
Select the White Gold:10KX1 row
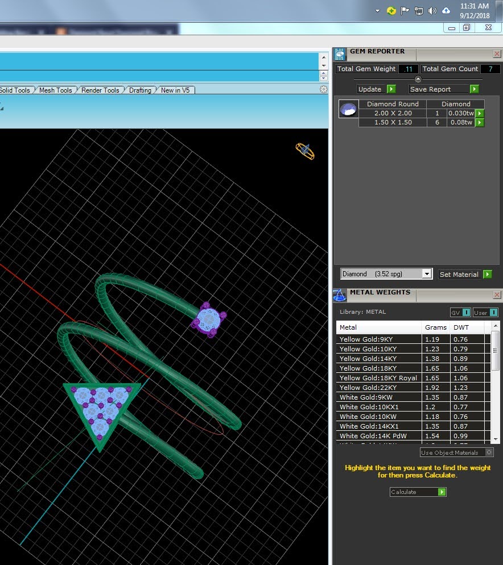[413, 407]
